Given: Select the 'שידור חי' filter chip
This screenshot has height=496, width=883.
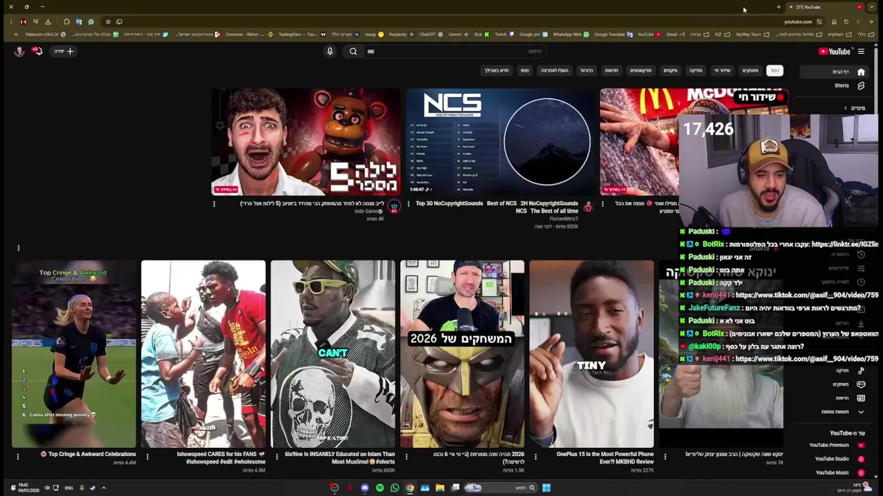Looking at the screenshot, I should pos(722,70).
